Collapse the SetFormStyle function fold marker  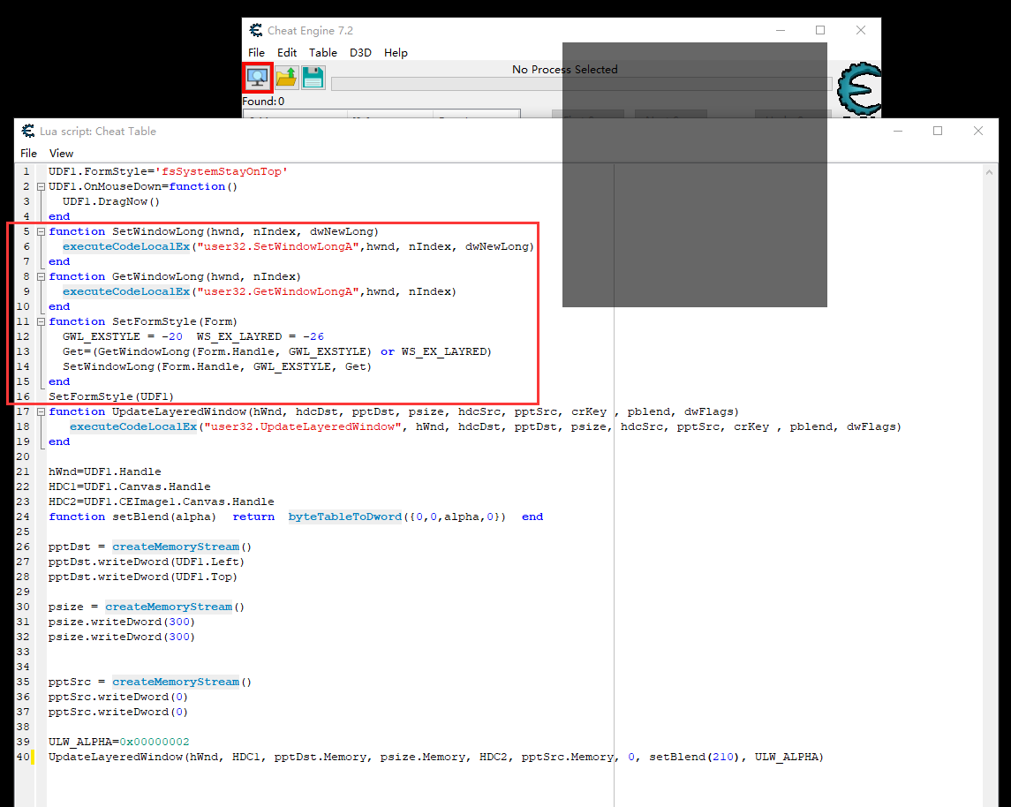coord(41,321)
